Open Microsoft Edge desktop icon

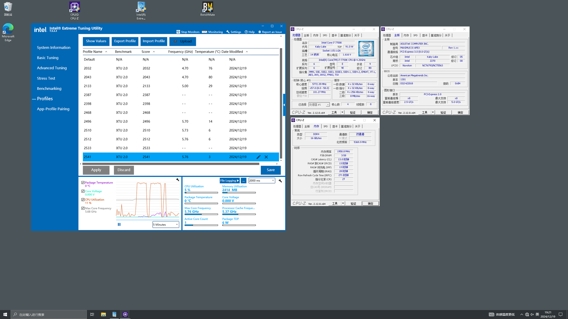(8, 32)
